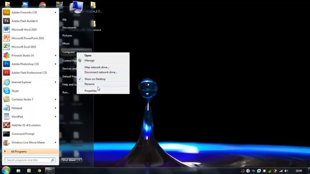Click the Windows Start orb
310x174 pixels.
point(6,170)
